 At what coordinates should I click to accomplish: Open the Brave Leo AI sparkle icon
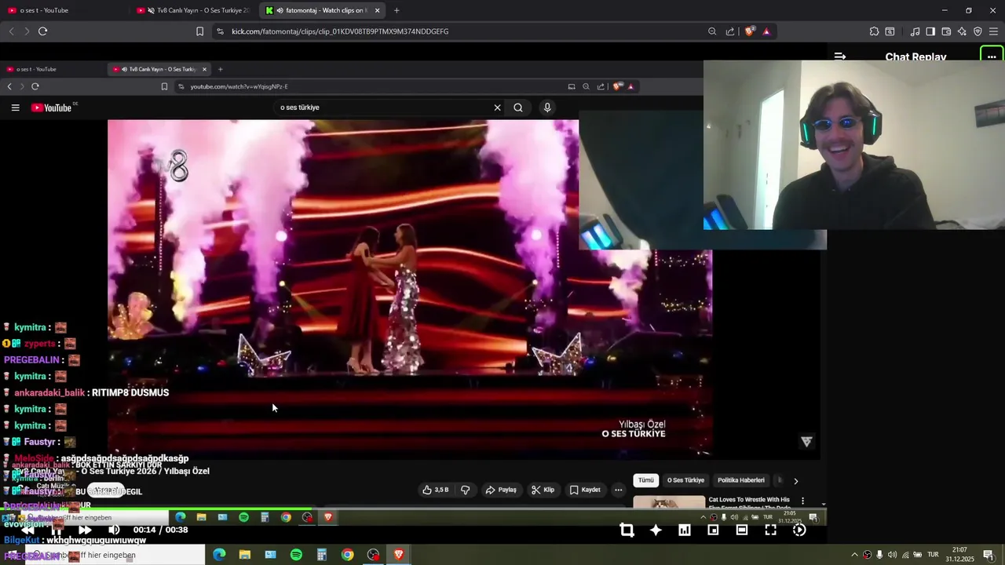[x=962, y=31]
